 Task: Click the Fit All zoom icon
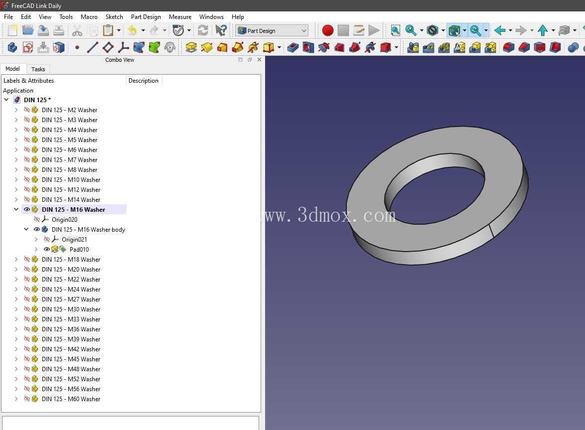tap(395, 30)
